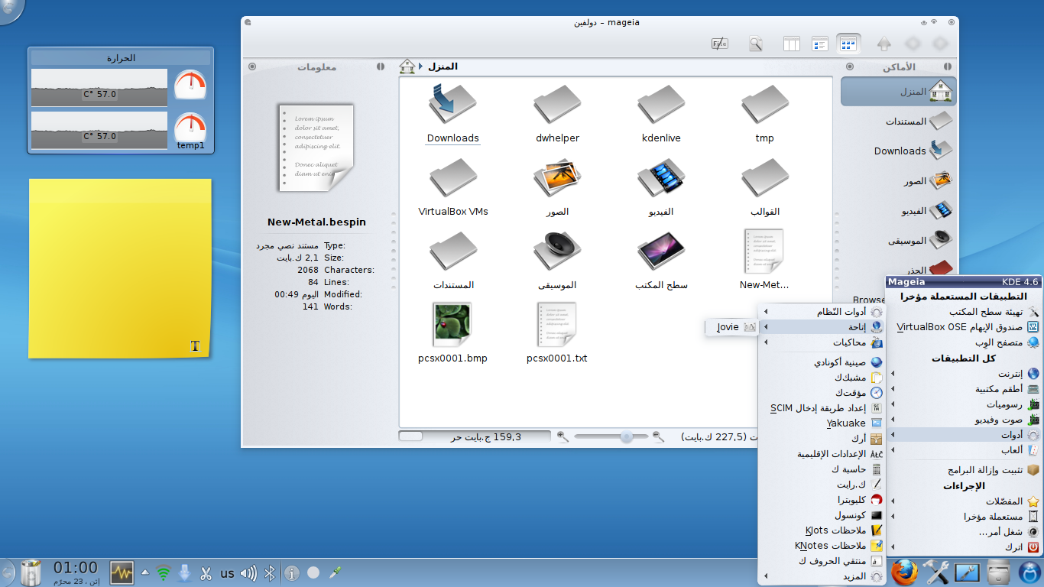Launch Firefox from the panel
Viewport: 1044px width, 587px height.
point(904,572)
